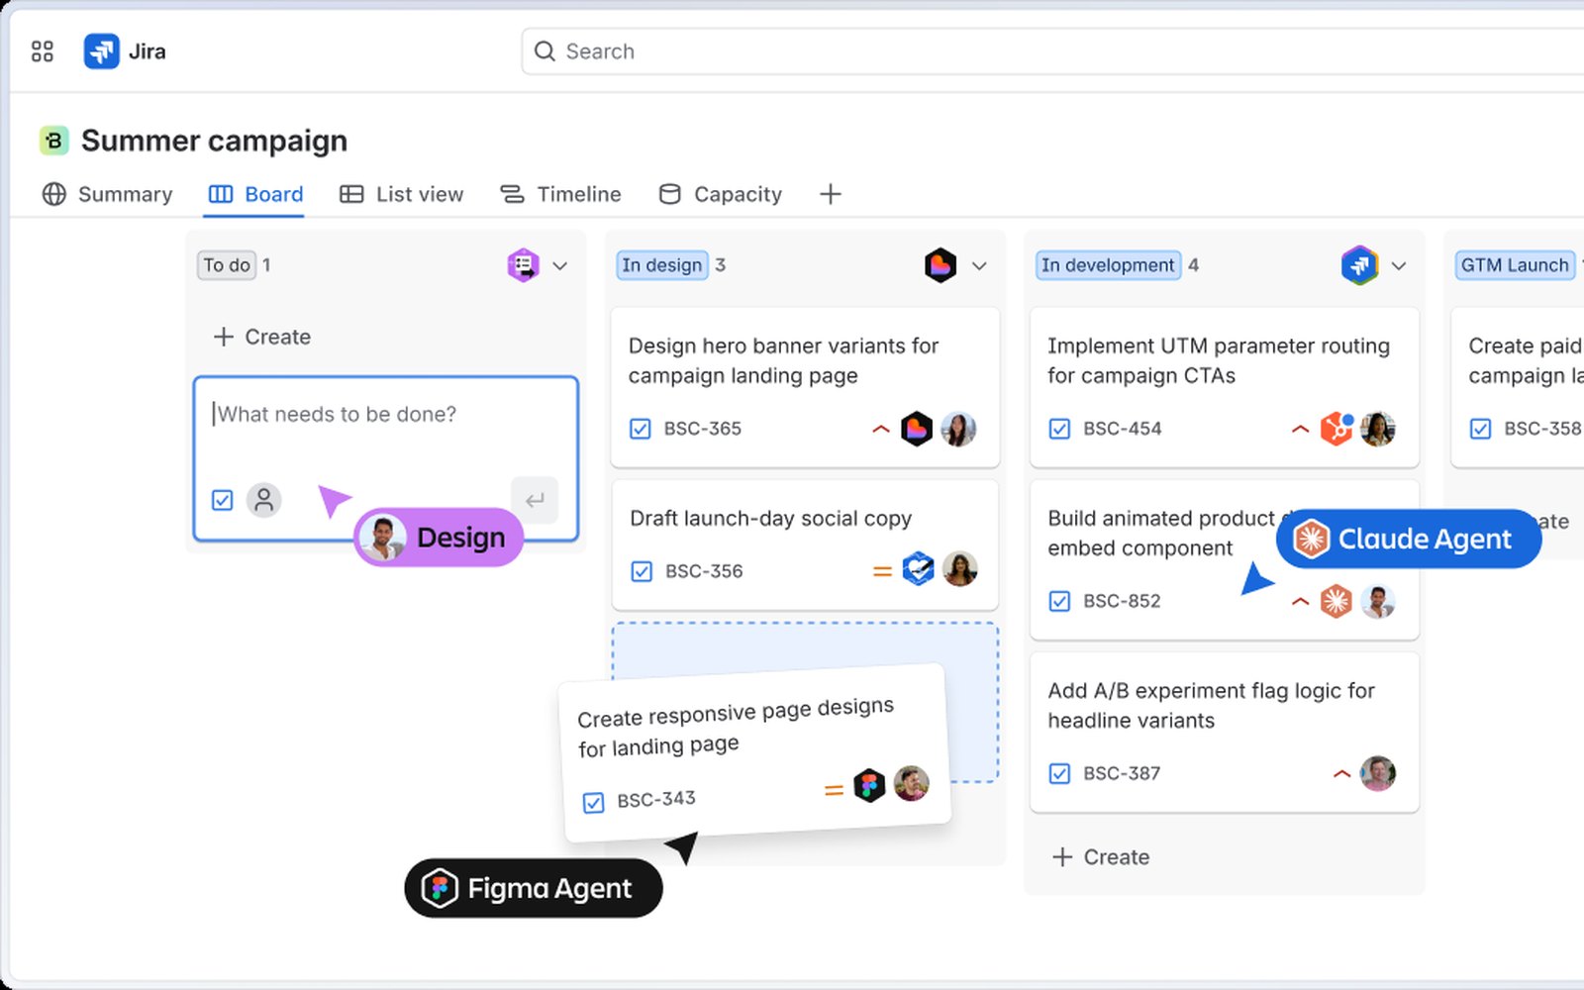Screen dimensions: 1584x990
Task: Click BSC-343 task type checkbox icon
Action: point(593,803)
